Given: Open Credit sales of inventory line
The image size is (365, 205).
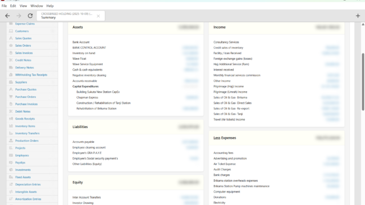Looking at the screenshot, I should (228, 48).
